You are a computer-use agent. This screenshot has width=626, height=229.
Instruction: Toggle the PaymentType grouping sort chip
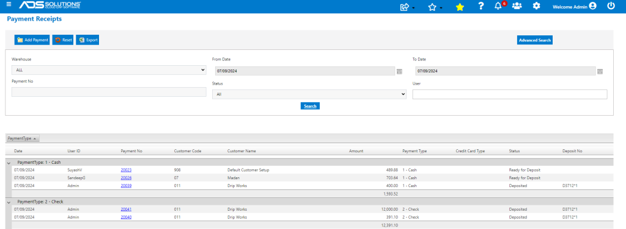[23, 138]
